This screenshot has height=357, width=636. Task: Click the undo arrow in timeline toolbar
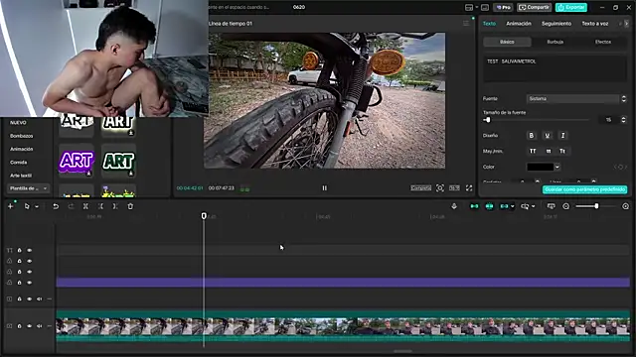(56, 206)
